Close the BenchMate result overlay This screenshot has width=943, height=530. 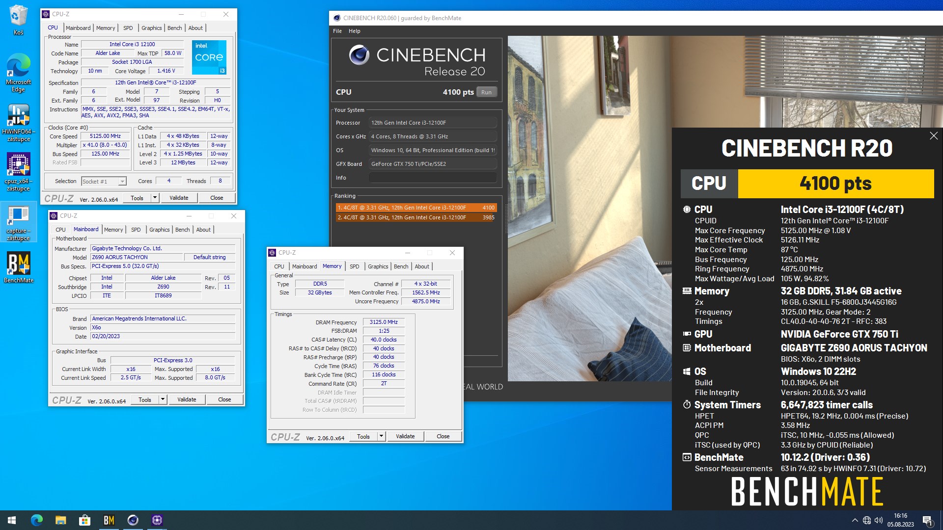coord(934,135)
